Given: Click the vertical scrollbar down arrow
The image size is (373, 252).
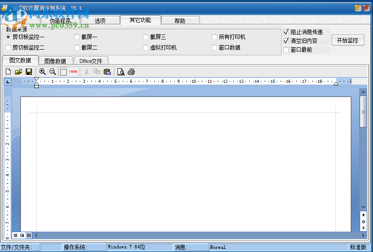Looking at the screenshot, I should (x=363, y=207).
